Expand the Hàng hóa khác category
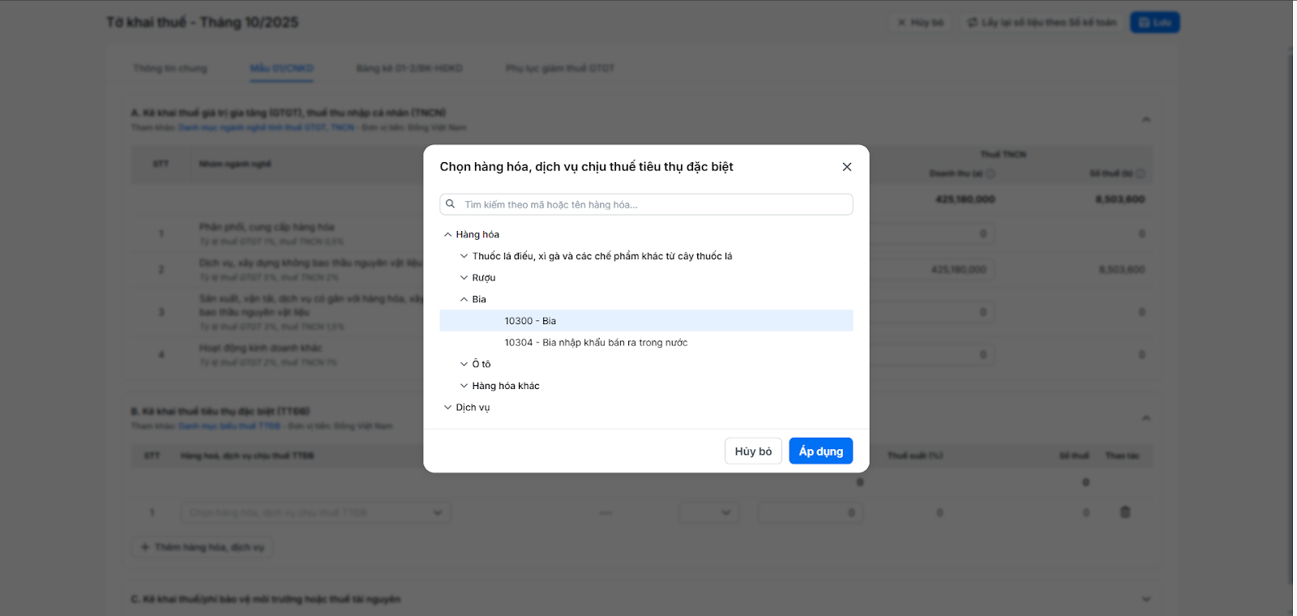1297x616 pixels. 464,387
